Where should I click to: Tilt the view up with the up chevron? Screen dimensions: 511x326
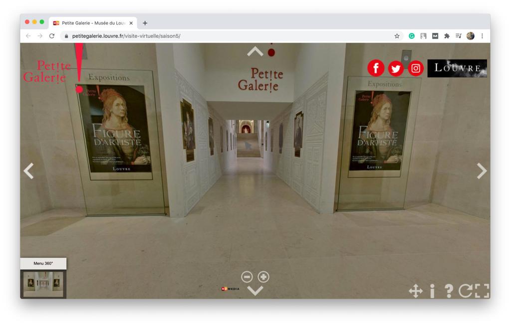(255, 51)
